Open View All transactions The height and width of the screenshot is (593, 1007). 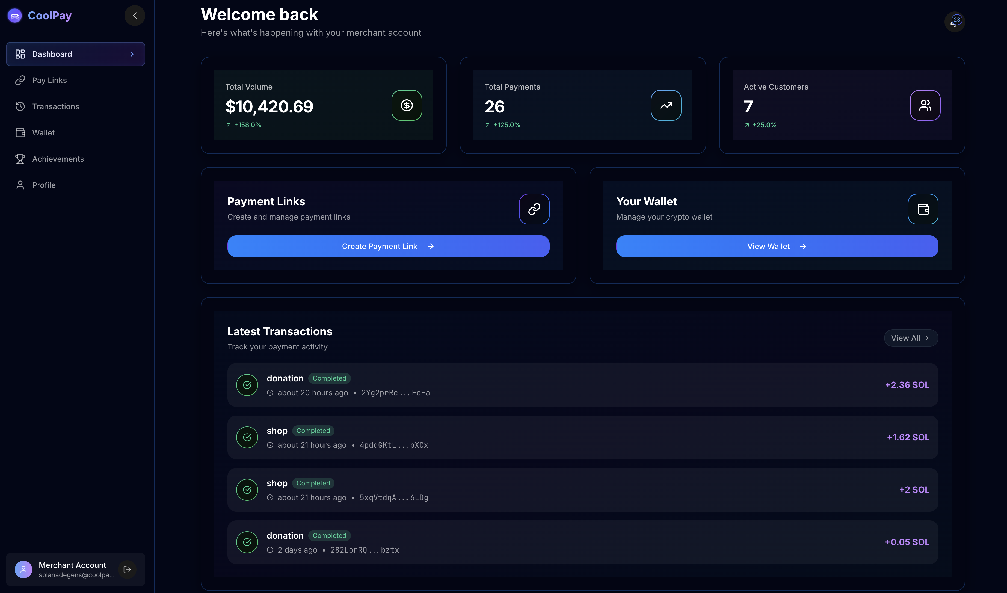911,338
